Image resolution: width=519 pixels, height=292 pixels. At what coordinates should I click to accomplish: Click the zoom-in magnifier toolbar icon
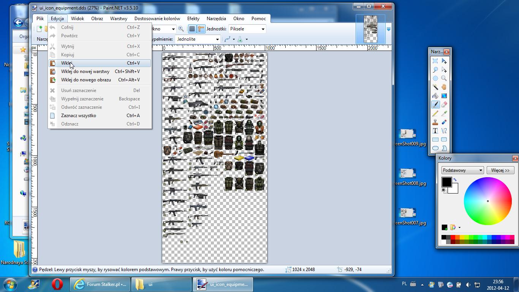[x=181, y=29]
